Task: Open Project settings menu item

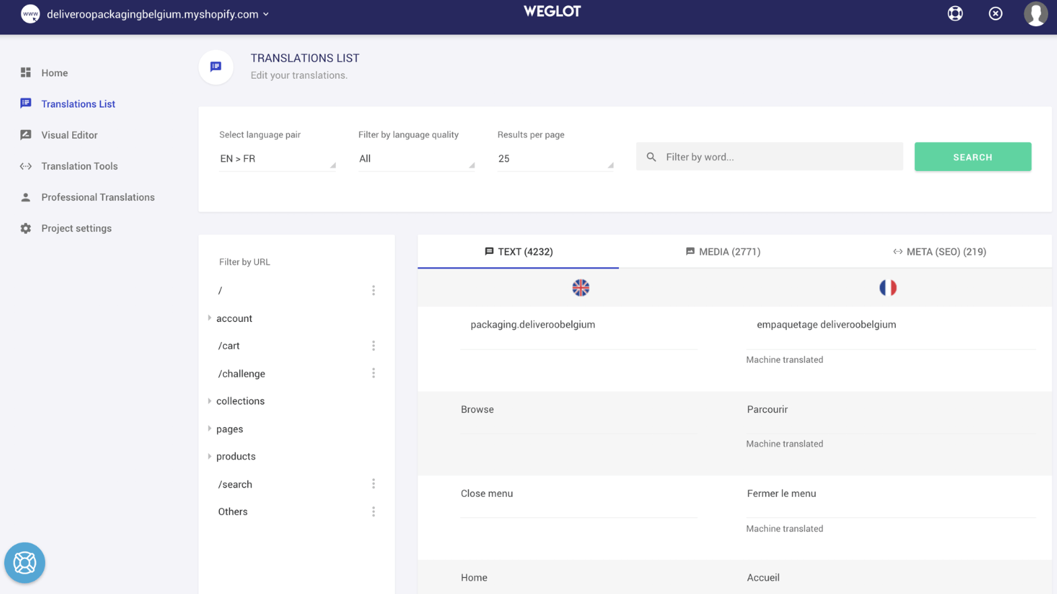Action: click(76, 228)
